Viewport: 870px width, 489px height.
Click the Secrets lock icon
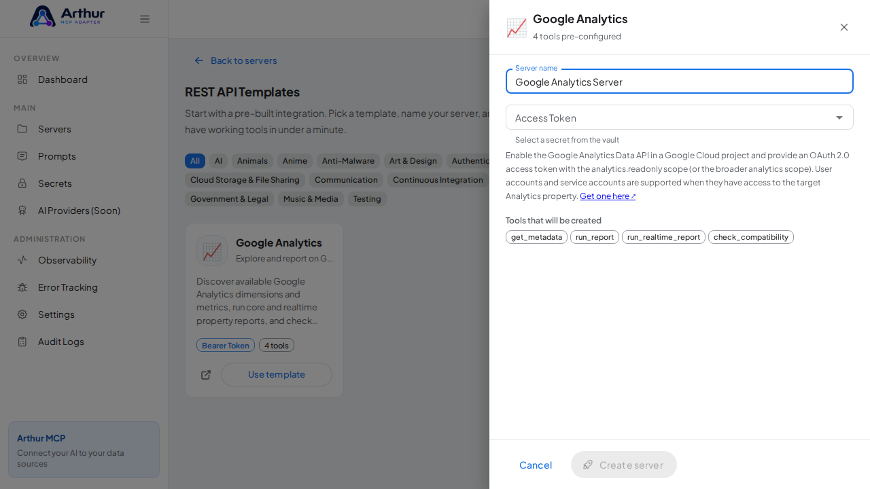coord(22,183)
